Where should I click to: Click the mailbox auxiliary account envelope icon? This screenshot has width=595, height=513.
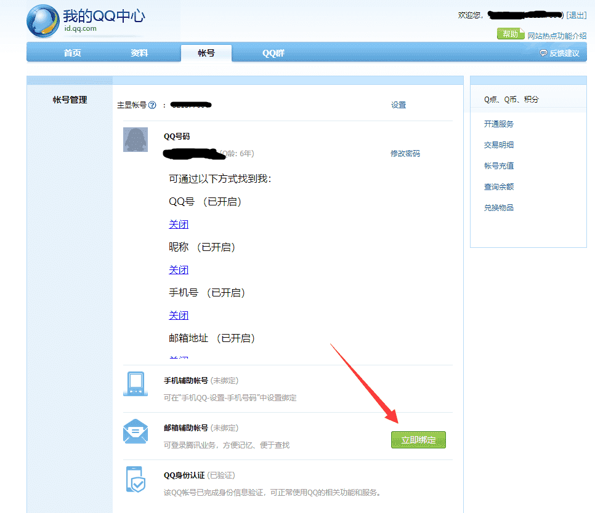pos(136,431)
